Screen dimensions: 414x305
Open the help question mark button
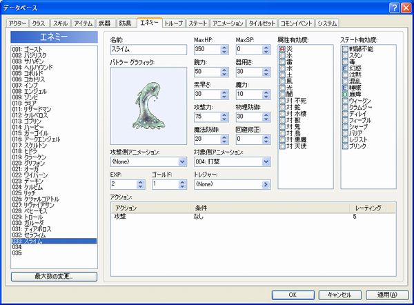[x=394, y=8]
